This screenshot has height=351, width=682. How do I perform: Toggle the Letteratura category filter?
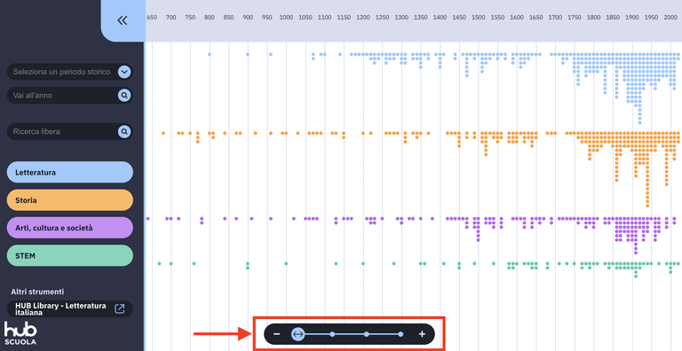[x=69, y=173]
